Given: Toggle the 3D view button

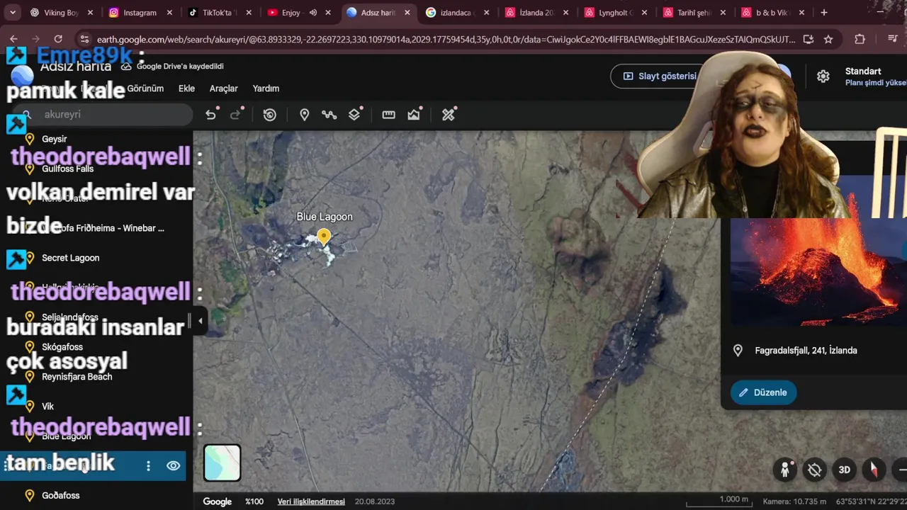Looking at the screenshot, I should click(x=845, y=470).
